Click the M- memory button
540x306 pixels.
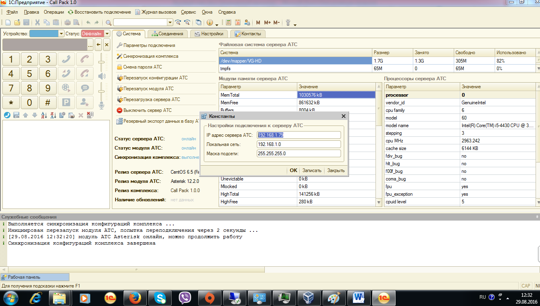276,22
